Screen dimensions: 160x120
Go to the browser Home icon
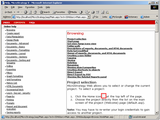(x=35, y=12)
